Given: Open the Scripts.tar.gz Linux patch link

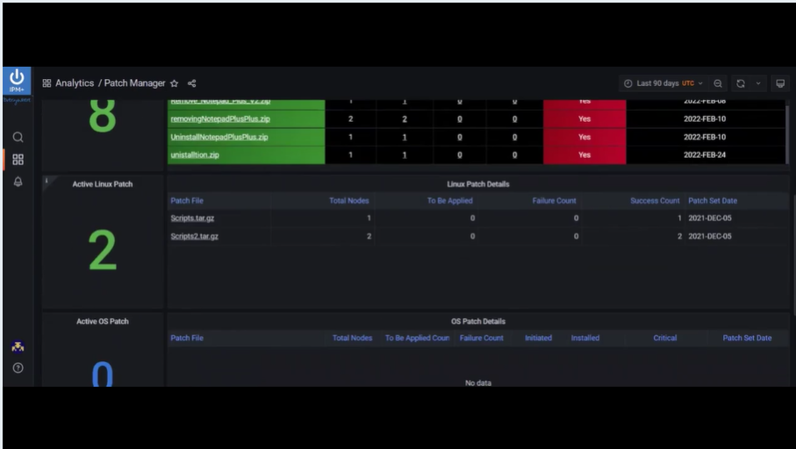Looking at the screenshot, I should click(x=192, y=218).
